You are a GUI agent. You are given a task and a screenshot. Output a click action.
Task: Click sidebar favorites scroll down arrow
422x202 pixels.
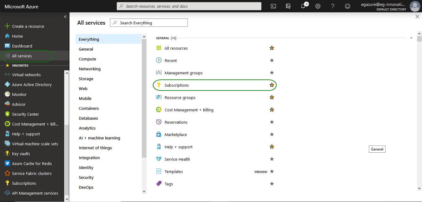click(x=67, y=199)
